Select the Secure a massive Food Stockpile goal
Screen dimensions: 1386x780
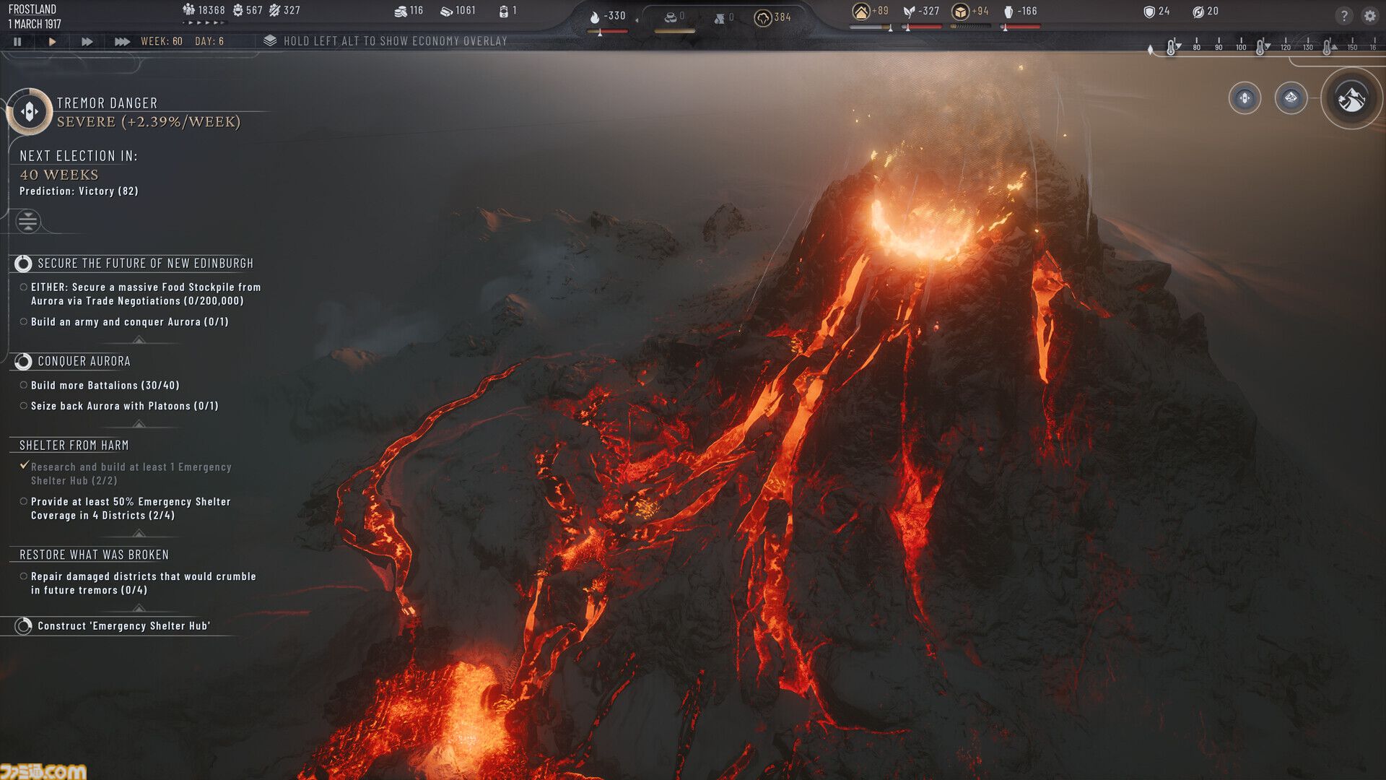pos(141,294)
